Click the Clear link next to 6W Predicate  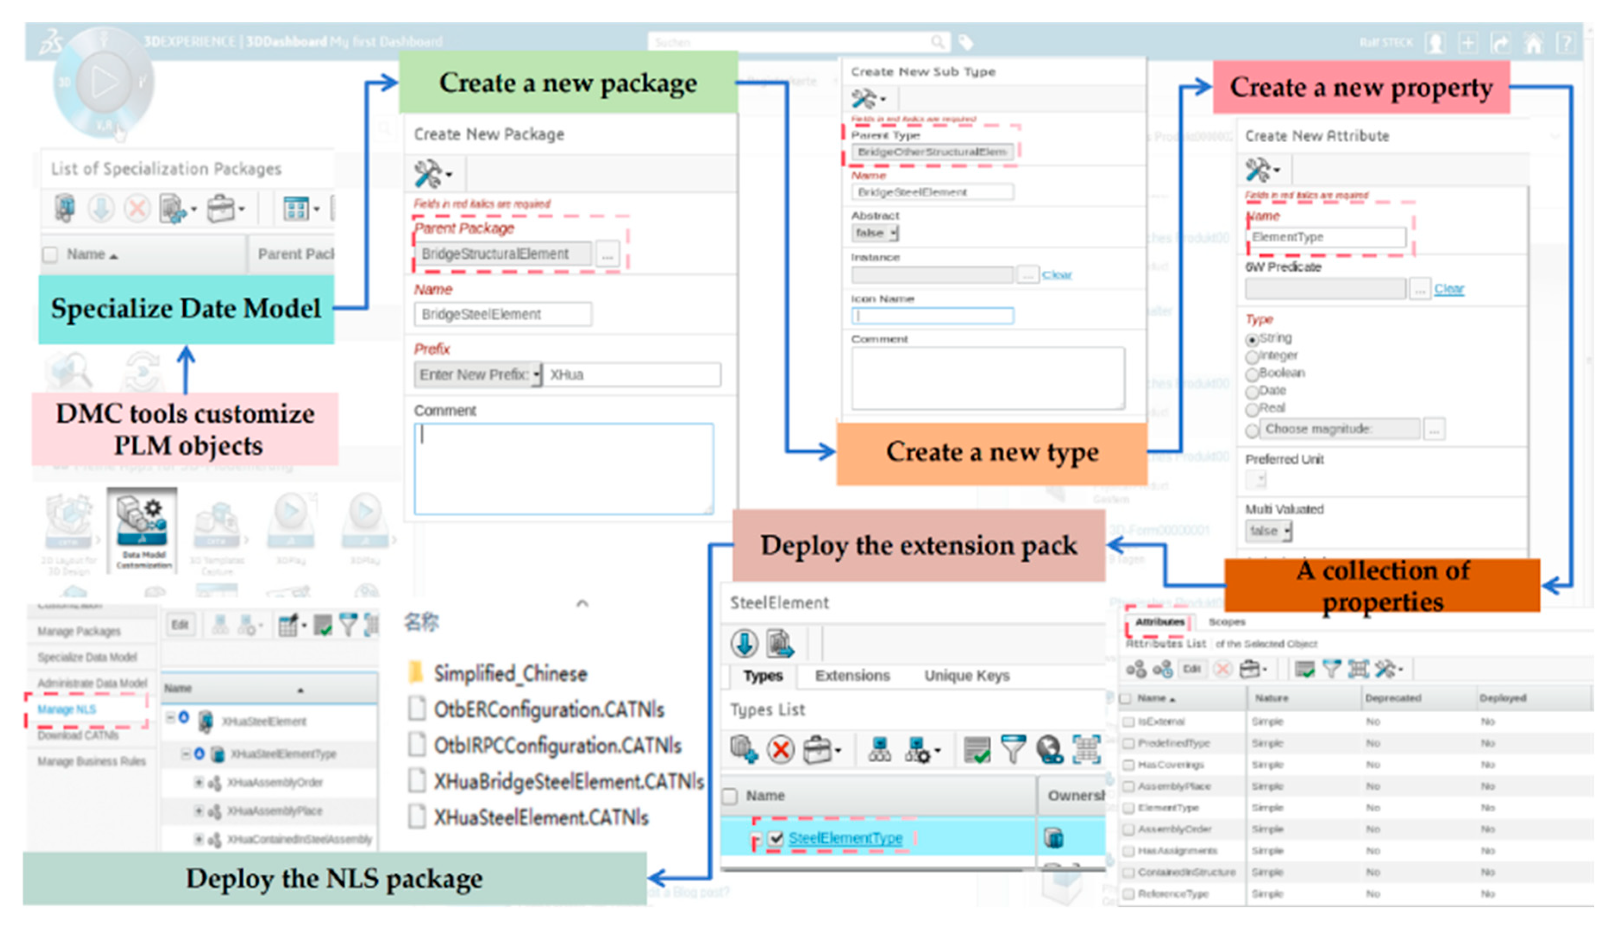pos(1448,289)
